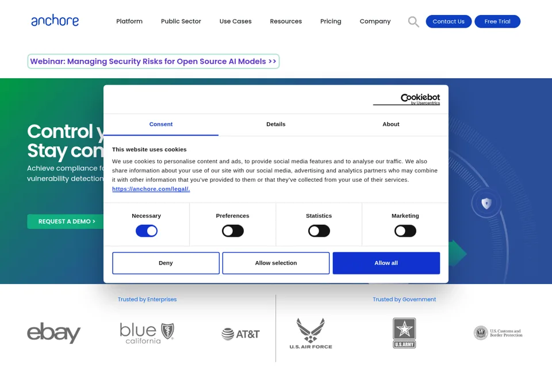Open the AI Models webinar banner link
Viewport: 552px width, 368px height.
(x=153, y=62)
